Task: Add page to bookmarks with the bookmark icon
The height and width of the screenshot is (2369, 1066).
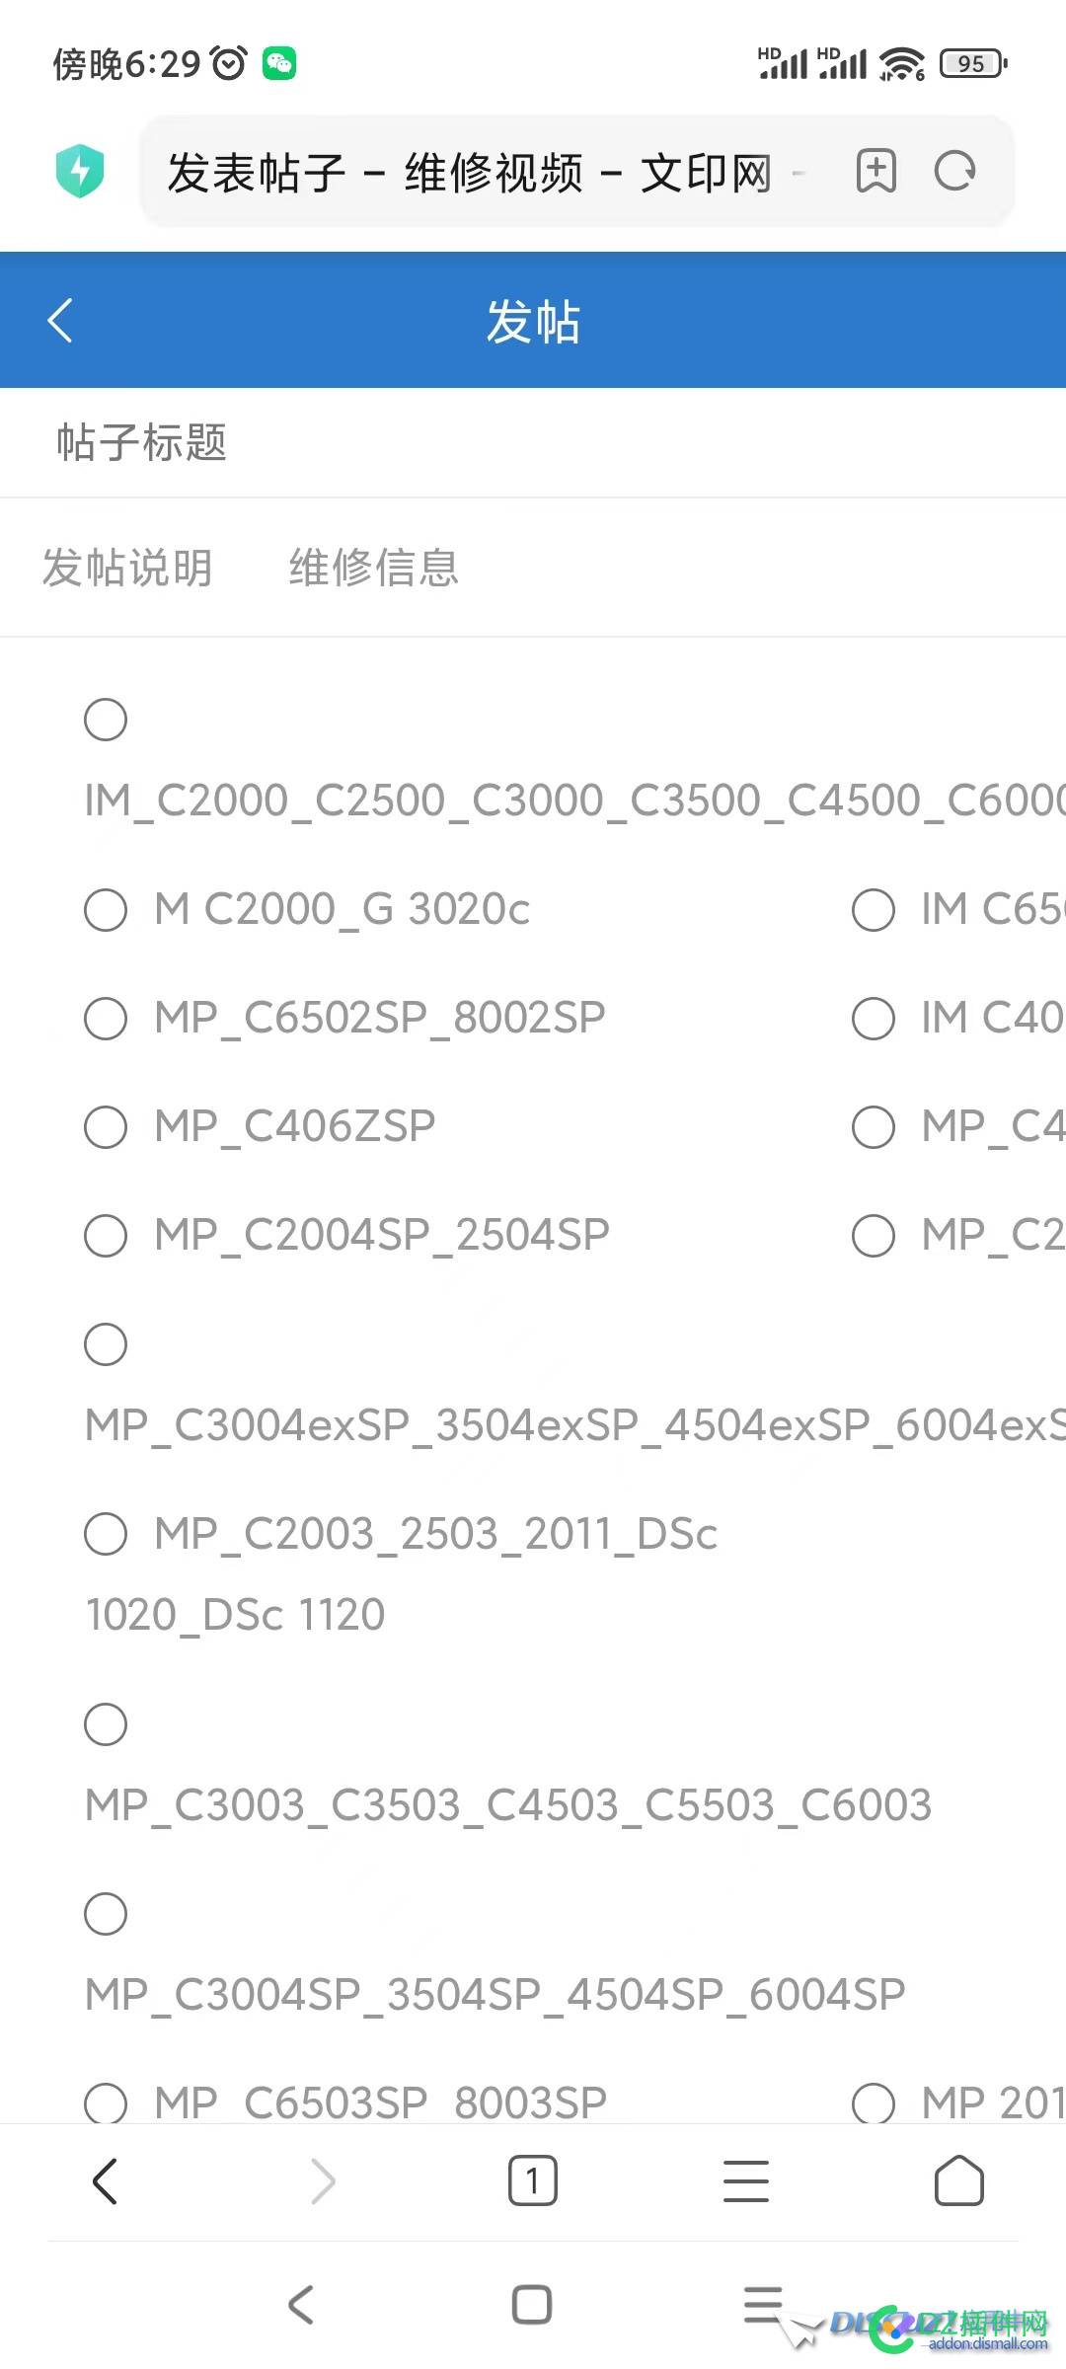Action: tap(876, 171)
